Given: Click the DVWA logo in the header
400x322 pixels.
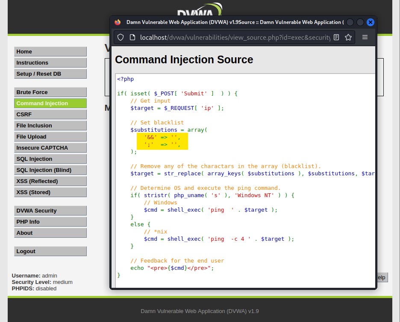Looking at the screenshot, I should click(x=200, y=9).
